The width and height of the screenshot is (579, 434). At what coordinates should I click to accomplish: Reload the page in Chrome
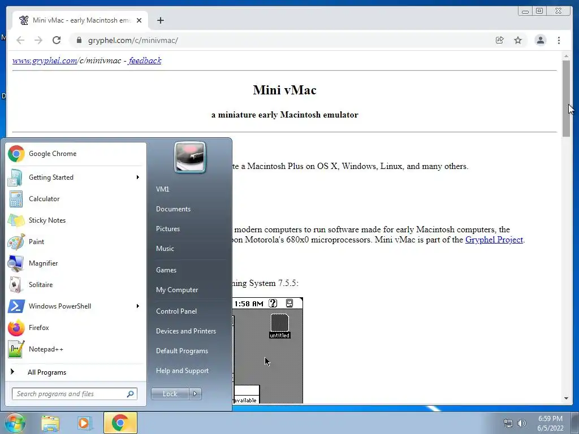click(x=57, y=40)
